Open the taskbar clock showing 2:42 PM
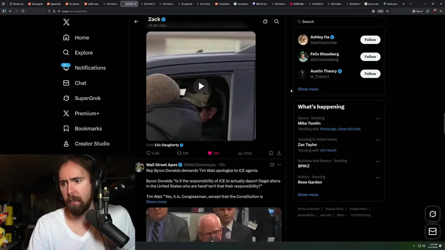The height and width of the screenshot is (250, 445). [x=434, y=246]
